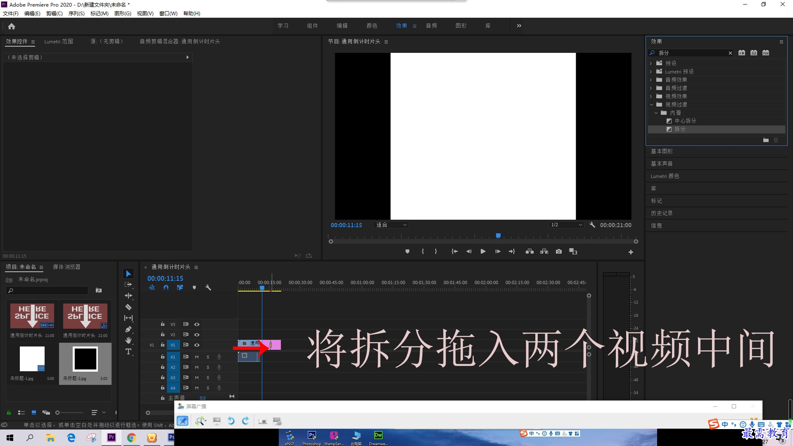
Task: Collapse the 视频过渡 folder
Action: coord(651,104)
